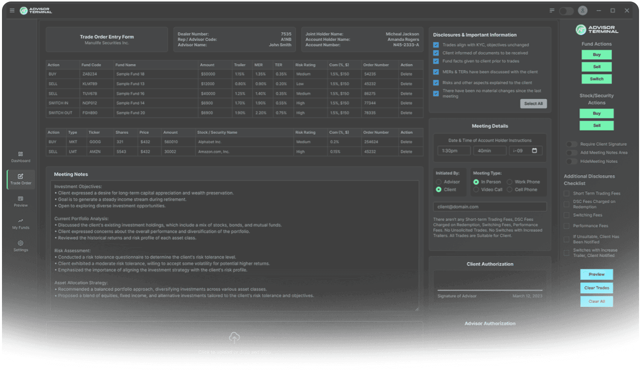Uncheck Trades align with KYC disclosure

(436, 45)
